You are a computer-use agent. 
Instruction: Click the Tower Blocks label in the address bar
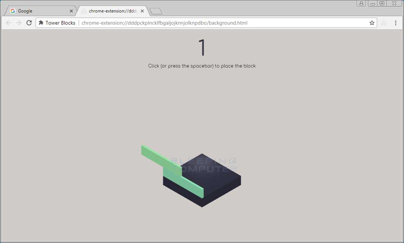(x=60, y=23)
